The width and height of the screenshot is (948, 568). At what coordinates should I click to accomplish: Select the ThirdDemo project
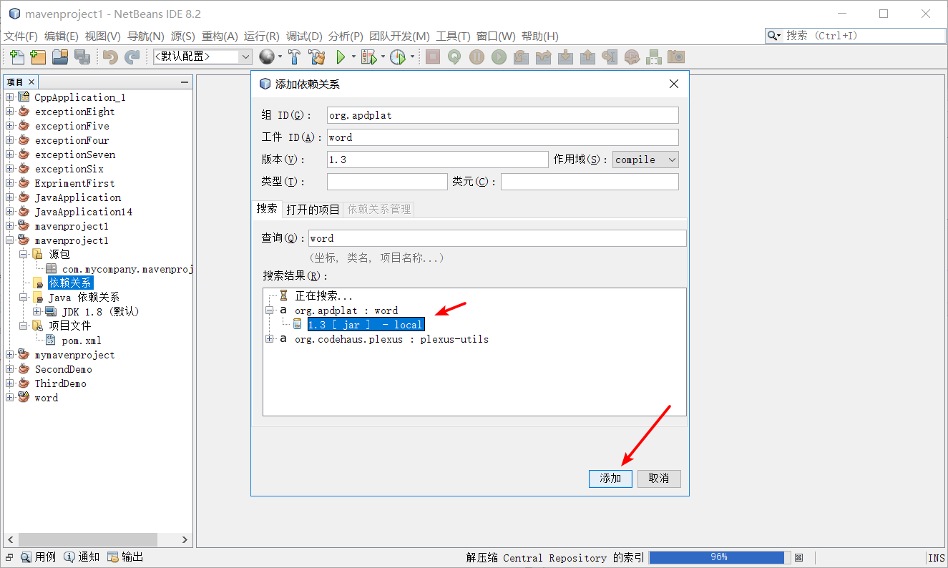coord(61,383)
